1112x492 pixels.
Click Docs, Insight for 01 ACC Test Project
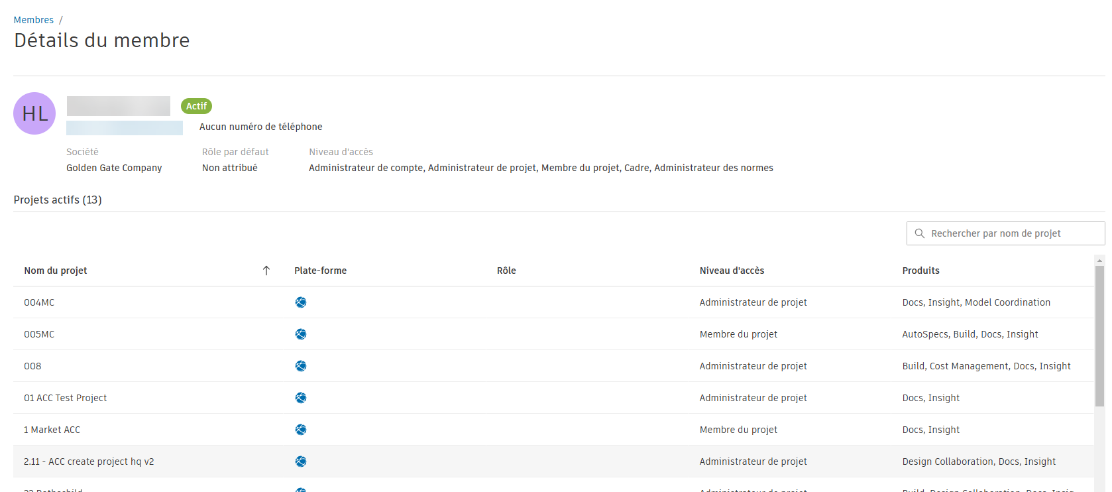tap(931, 398)
